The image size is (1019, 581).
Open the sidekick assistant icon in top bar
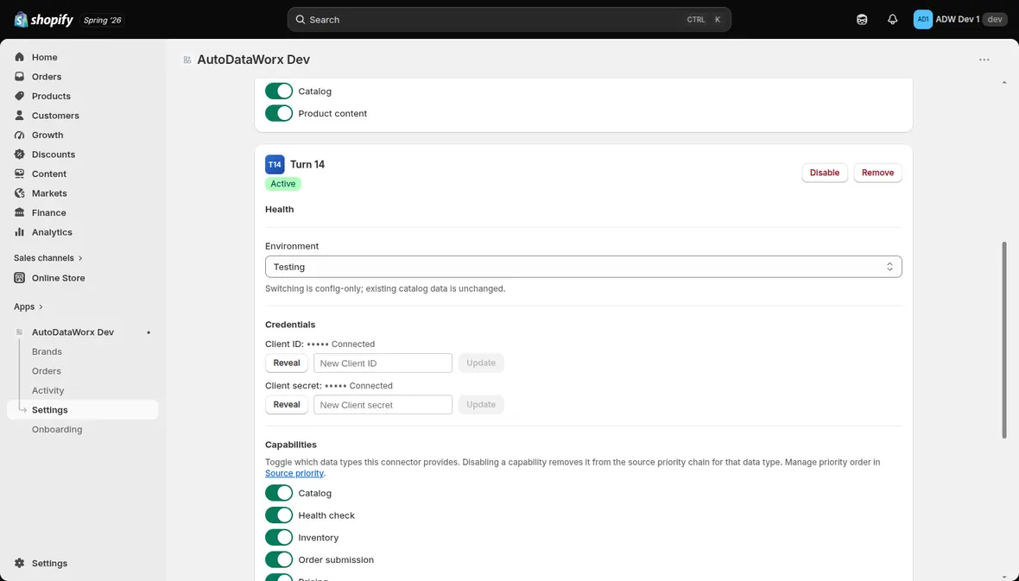pyautogui.click(x=862, y=20)
